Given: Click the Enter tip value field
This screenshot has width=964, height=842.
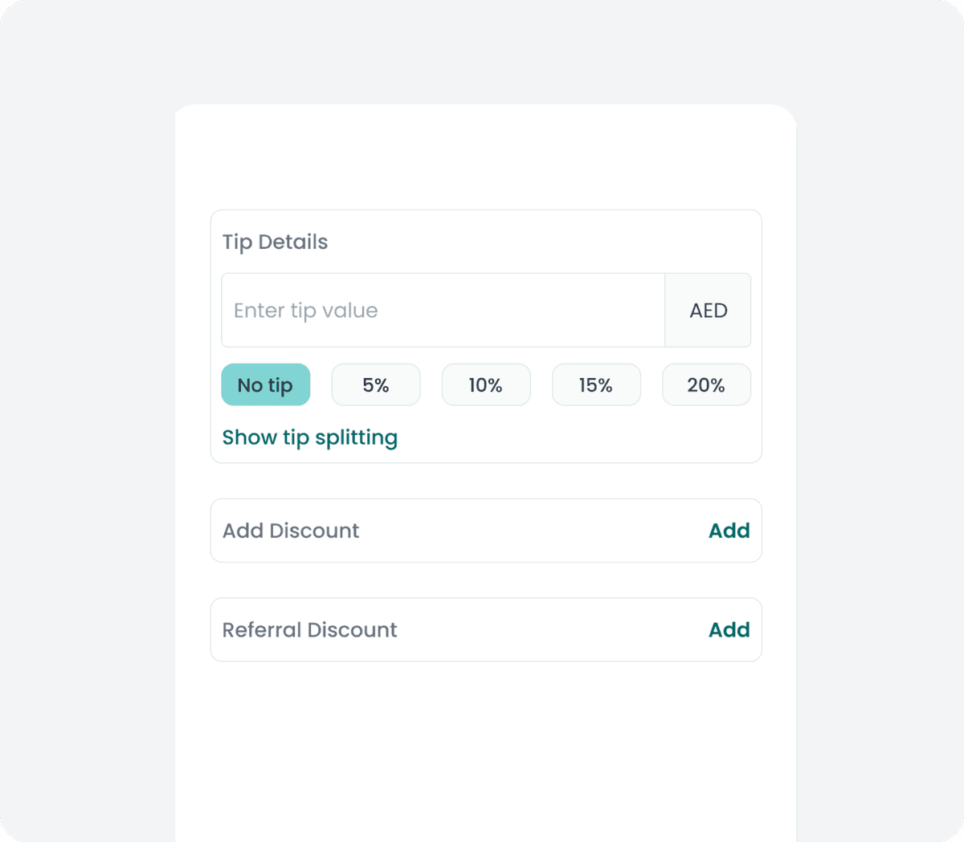Looking at the screenshot, I should pos(442,311).
